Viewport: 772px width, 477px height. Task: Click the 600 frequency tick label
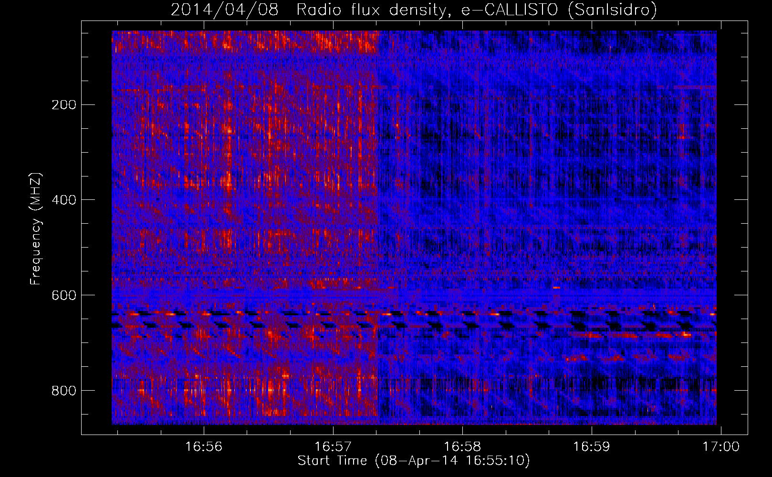[64, 295]
